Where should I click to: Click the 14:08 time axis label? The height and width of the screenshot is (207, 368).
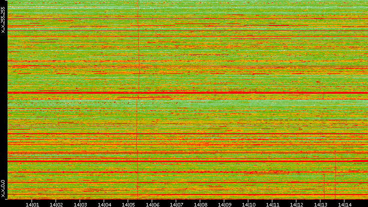point(201,205)
